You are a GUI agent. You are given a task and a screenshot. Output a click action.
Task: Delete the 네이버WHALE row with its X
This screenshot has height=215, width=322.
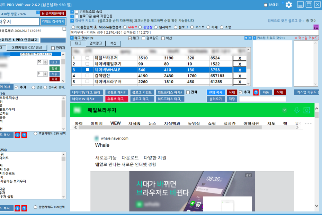[x=240, y=70]
